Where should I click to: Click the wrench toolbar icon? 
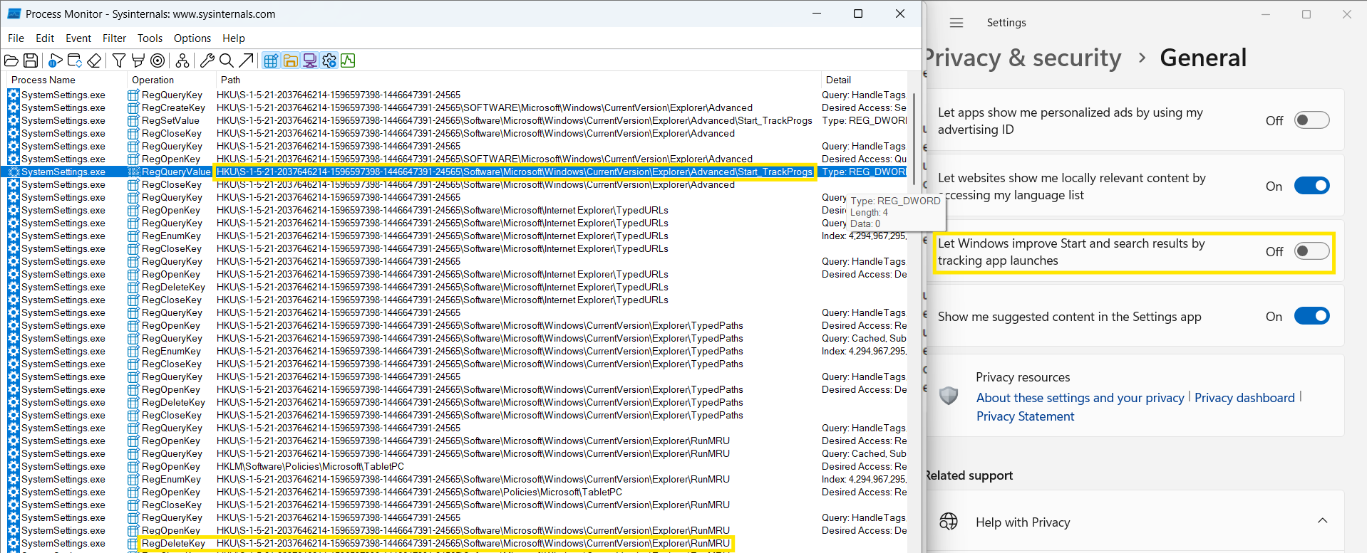tap(207, 60)
